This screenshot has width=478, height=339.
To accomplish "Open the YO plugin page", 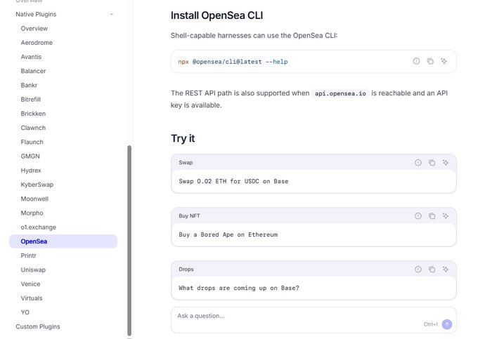I will pos(25,312).
